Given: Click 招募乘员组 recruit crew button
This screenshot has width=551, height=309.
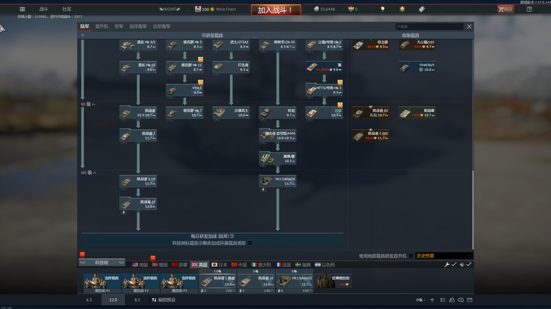Looking at the screenshot, I should coord(333,282).
